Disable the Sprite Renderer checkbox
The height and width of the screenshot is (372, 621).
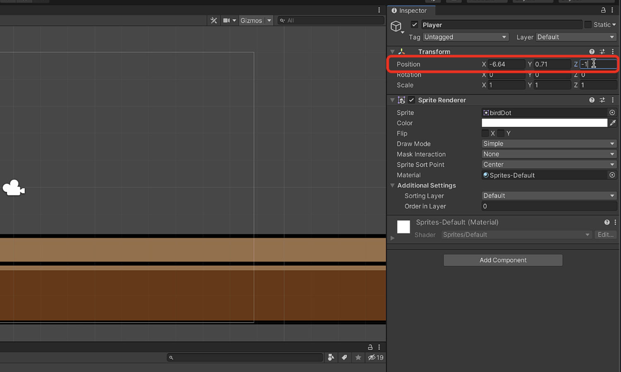[x=412, y=100]
